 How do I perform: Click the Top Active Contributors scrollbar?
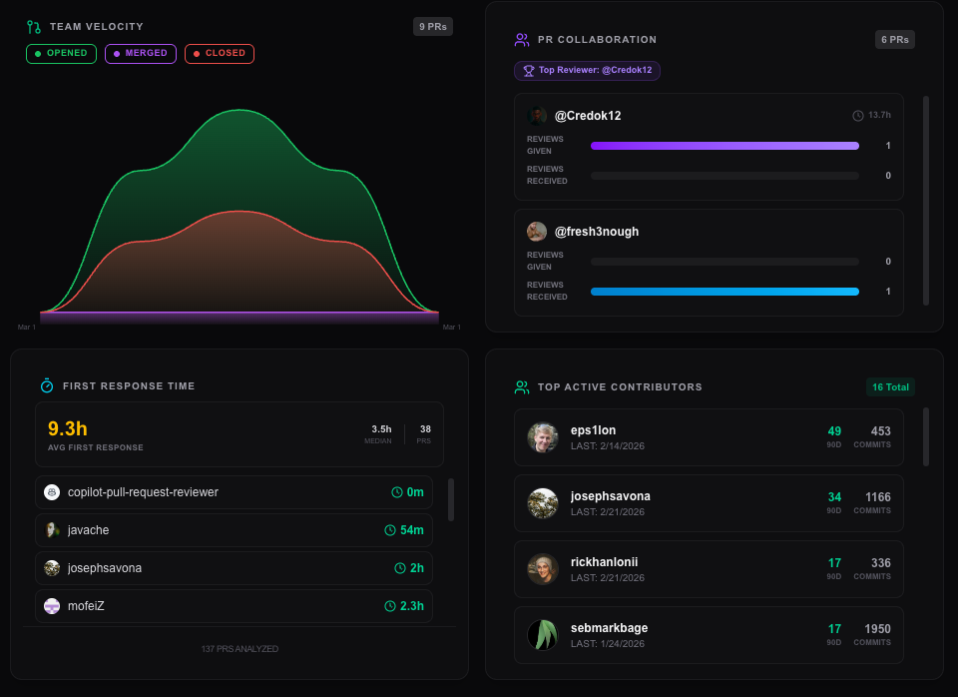click(x=926, y=437)
